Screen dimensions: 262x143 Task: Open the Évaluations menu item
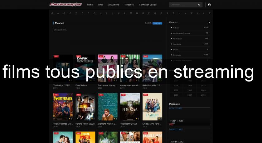coord(114,5)
